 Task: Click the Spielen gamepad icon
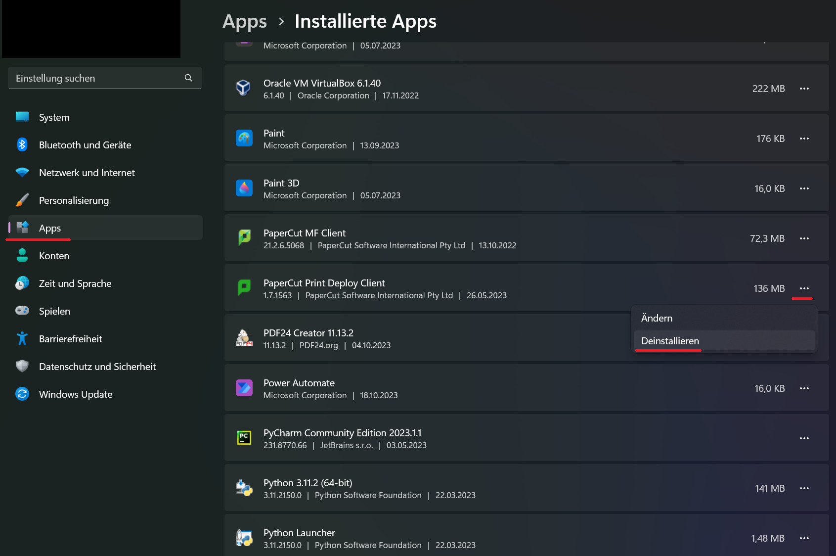[x=22, y=311]
